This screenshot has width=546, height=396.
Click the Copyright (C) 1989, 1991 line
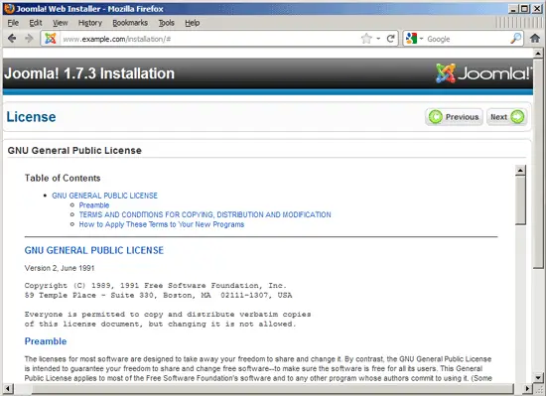[x=156, y=286]
